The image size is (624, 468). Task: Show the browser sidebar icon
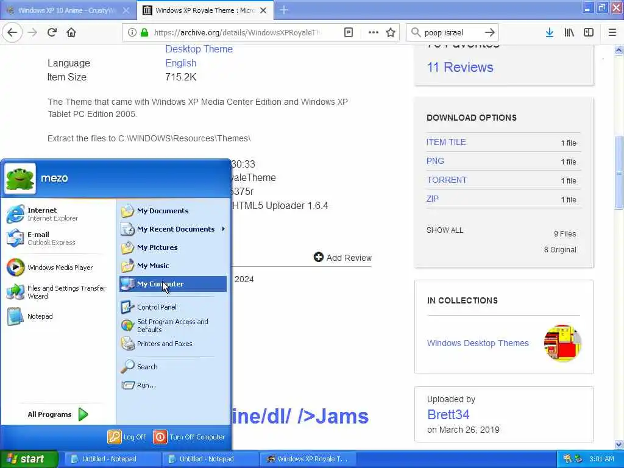pos(589,32)
